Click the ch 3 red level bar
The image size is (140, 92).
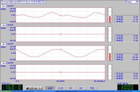click(x=110, y=57)
